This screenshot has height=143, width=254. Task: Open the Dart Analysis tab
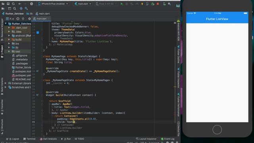[48, 139]
